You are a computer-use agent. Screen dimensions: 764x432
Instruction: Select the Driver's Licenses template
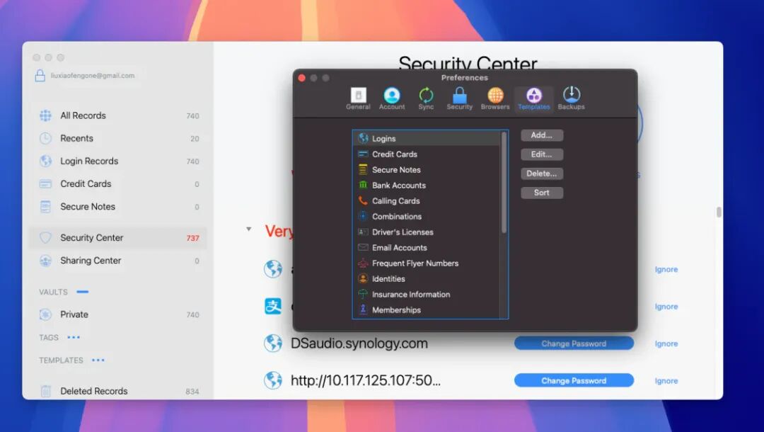pyautogui.click(x=427, y=232)
